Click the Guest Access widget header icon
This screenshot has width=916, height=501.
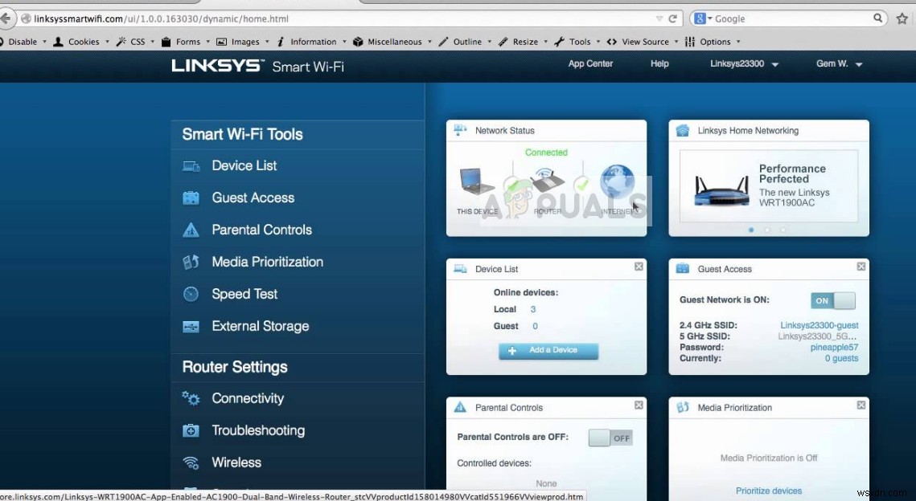tap(682, 268)
